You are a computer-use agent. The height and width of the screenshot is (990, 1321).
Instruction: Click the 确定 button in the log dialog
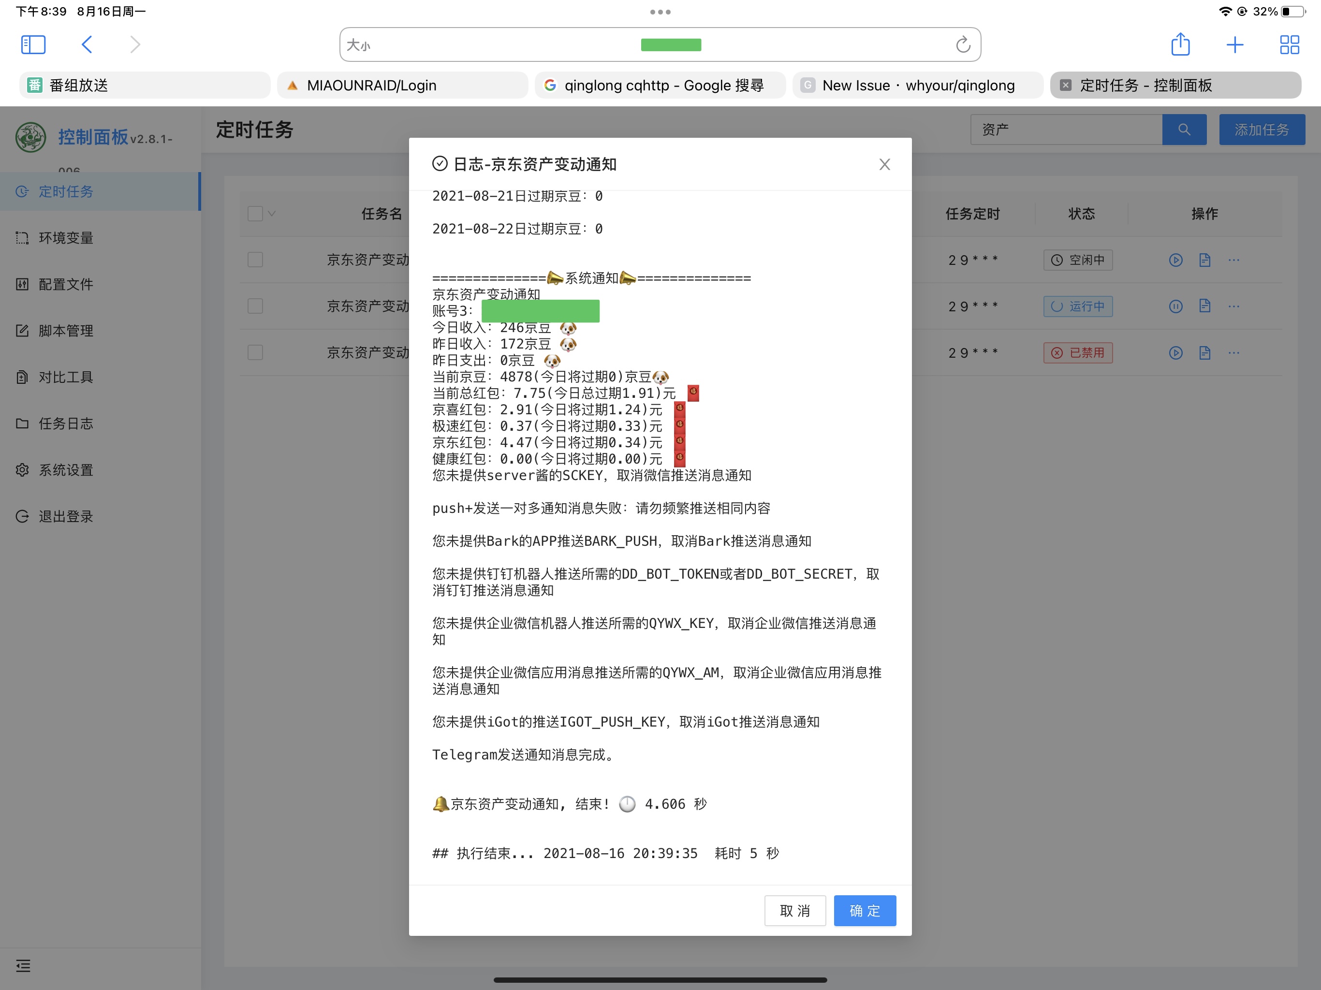pyautogui.click(x=865, y=911)
